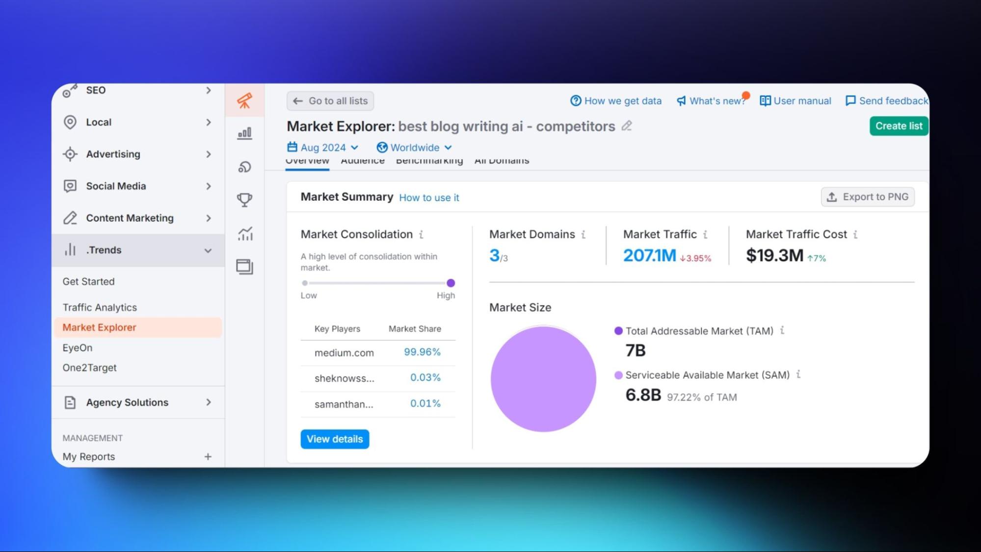981x552 pixels.
Task: Open the telescope Market Explorer rail icon
Action: click(244, 101)
